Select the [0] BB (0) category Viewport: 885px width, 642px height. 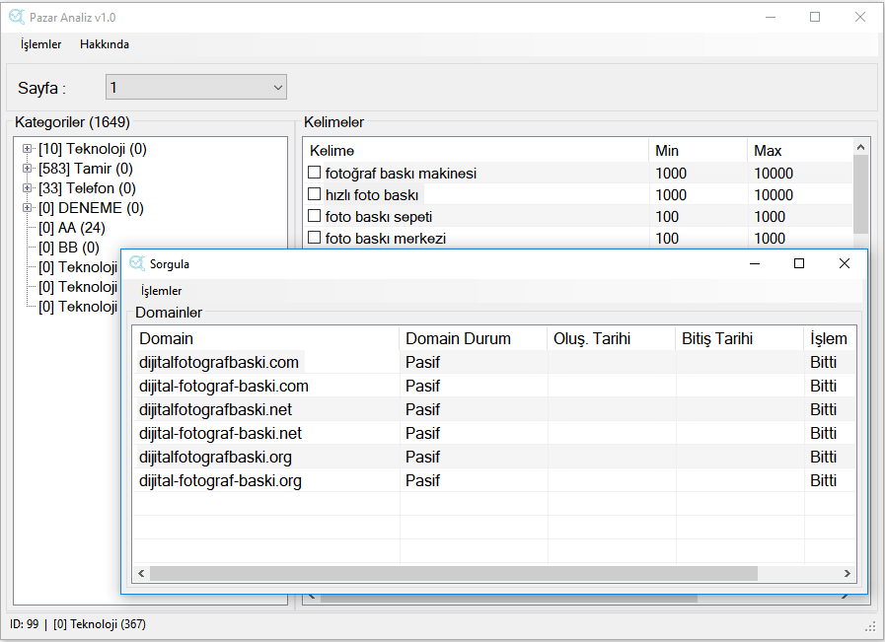69,248
